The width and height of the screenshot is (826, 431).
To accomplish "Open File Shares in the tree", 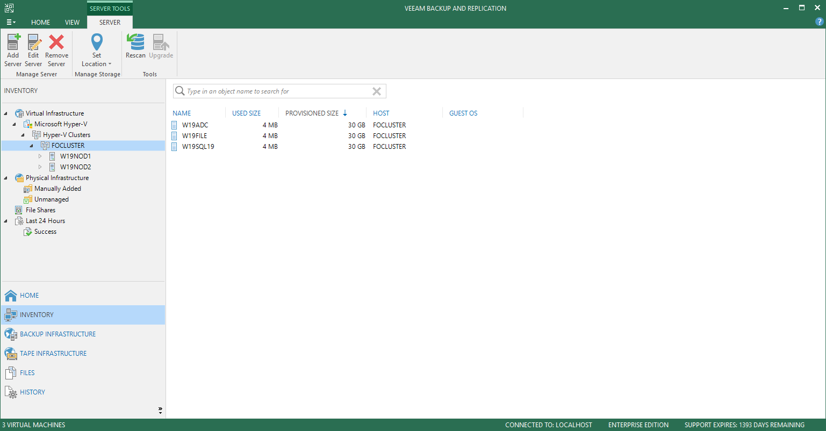I will (40, 210).
